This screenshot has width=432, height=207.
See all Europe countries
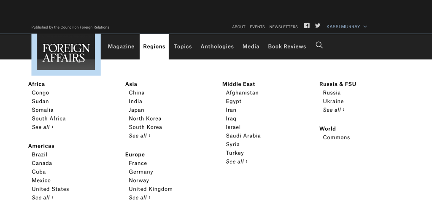[140, 198]
